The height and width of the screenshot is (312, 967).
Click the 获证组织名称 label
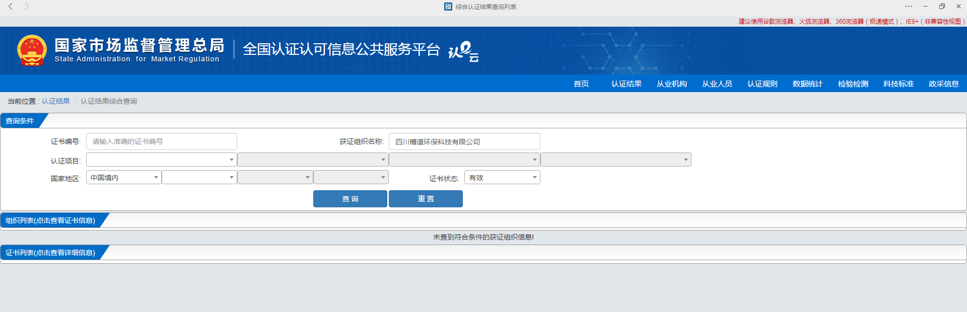(x=361, y=141)
